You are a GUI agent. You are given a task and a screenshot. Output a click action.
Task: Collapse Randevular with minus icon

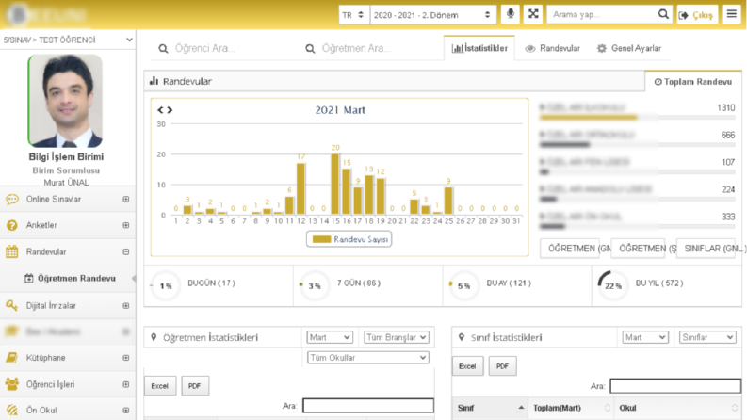click(x=126, y=251)
